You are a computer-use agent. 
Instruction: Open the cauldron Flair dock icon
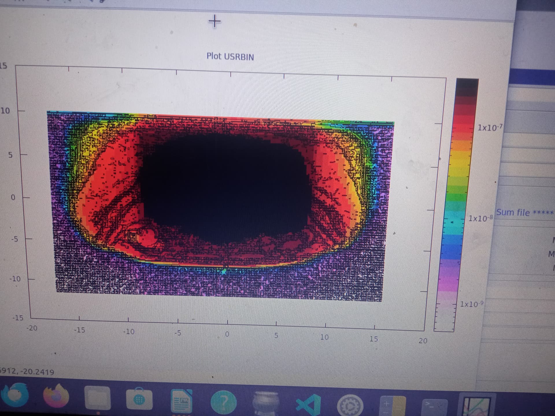click(x=266, y=404)
